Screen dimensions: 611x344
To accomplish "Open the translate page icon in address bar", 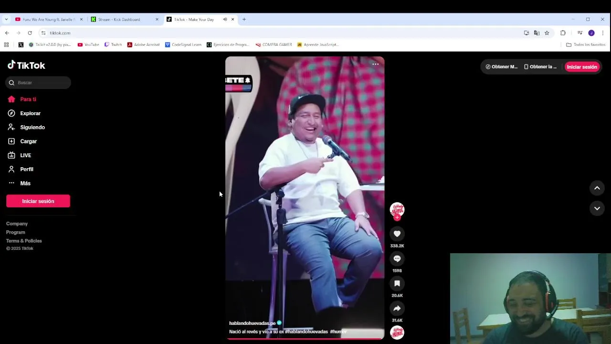I will point(537,33).
